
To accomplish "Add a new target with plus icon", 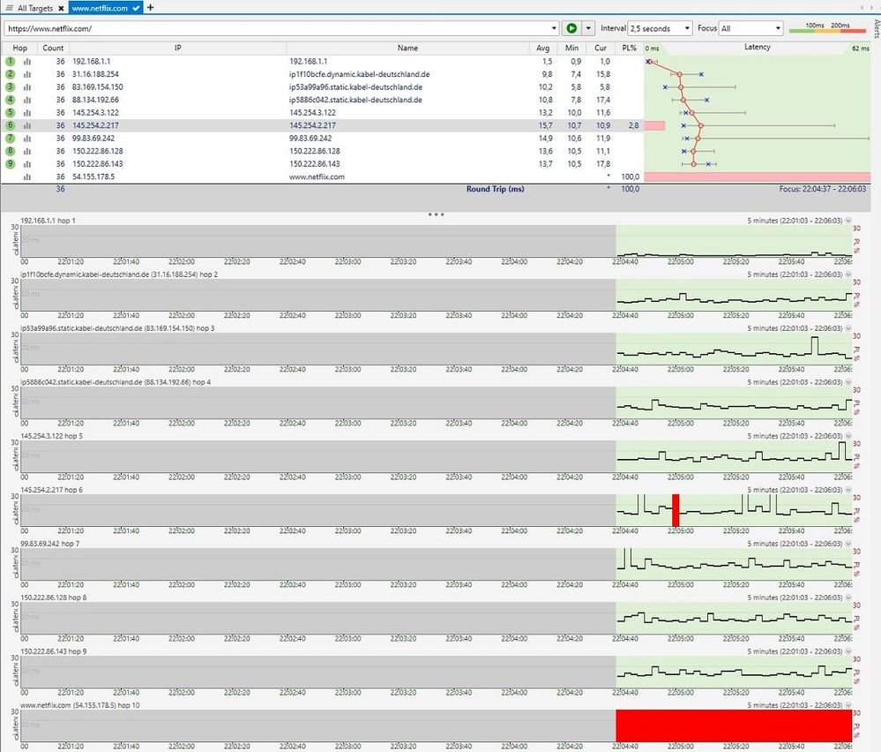I will (x=150, y=8).
